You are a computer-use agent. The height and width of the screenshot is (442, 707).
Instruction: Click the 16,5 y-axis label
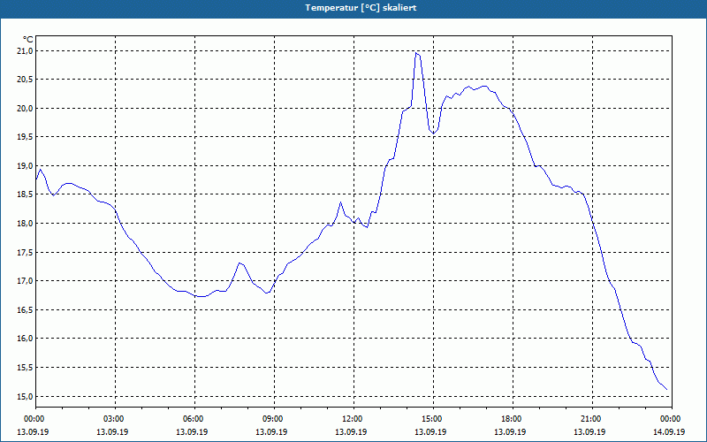coord(25,310)
